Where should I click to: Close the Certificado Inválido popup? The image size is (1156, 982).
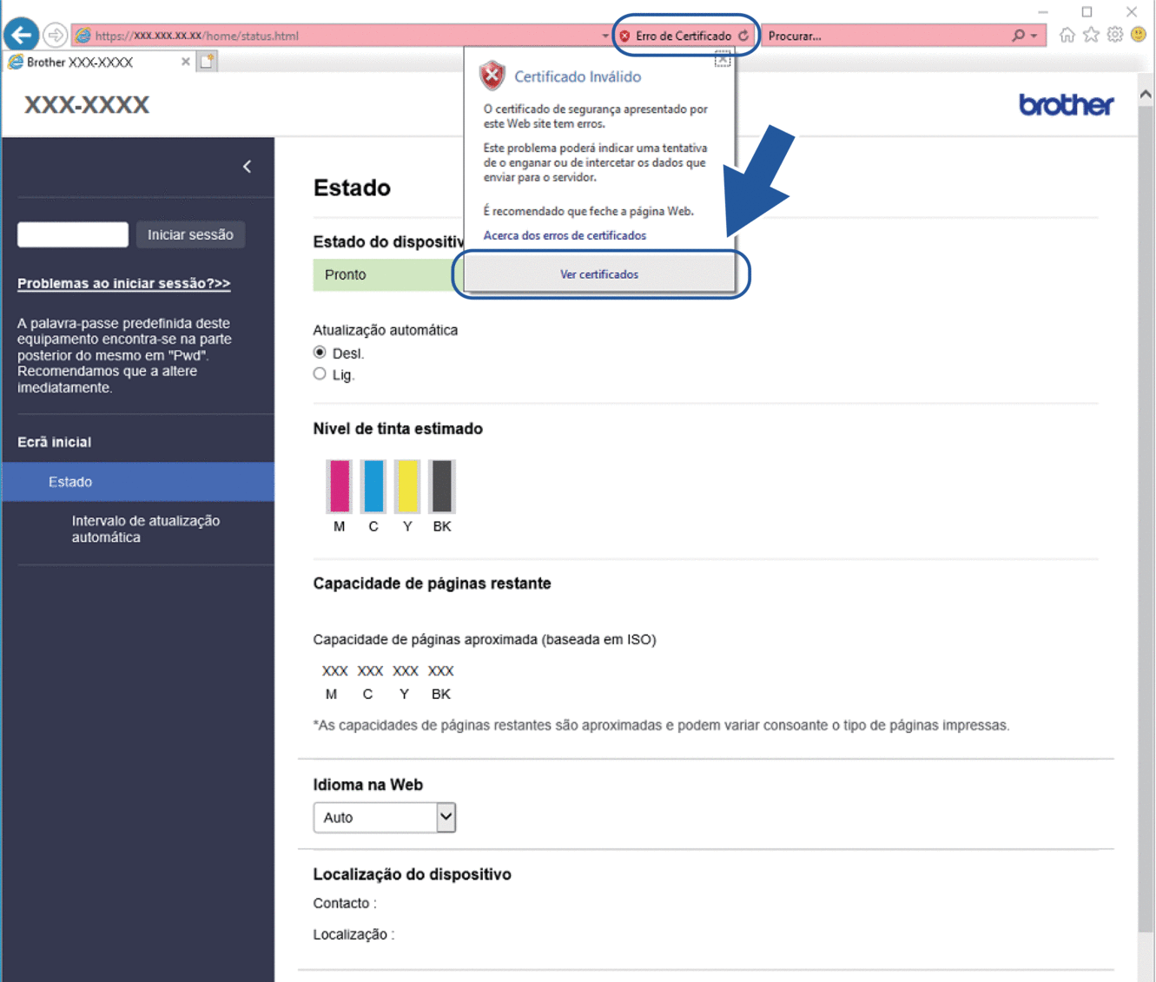click(x=722, y=59)
